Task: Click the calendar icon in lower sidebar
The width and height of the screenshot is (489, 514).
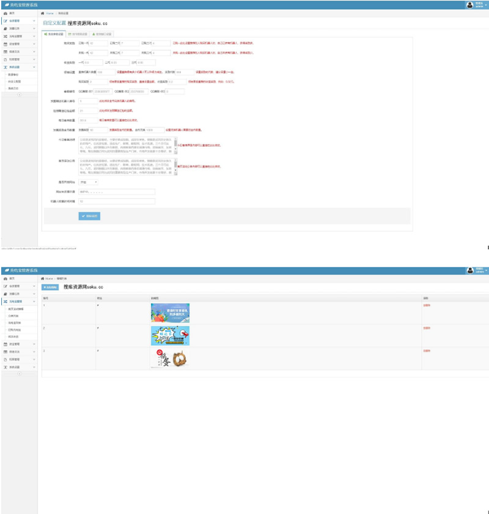Action: pyautogui.click(x=6, y=344)
